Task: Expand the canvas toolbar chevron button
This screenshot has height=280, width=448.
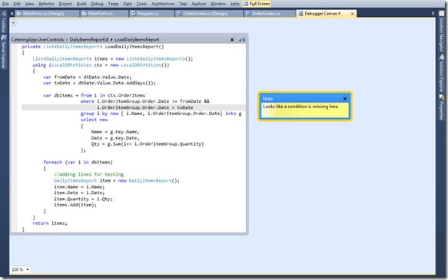Action: (x=13, y=22)
